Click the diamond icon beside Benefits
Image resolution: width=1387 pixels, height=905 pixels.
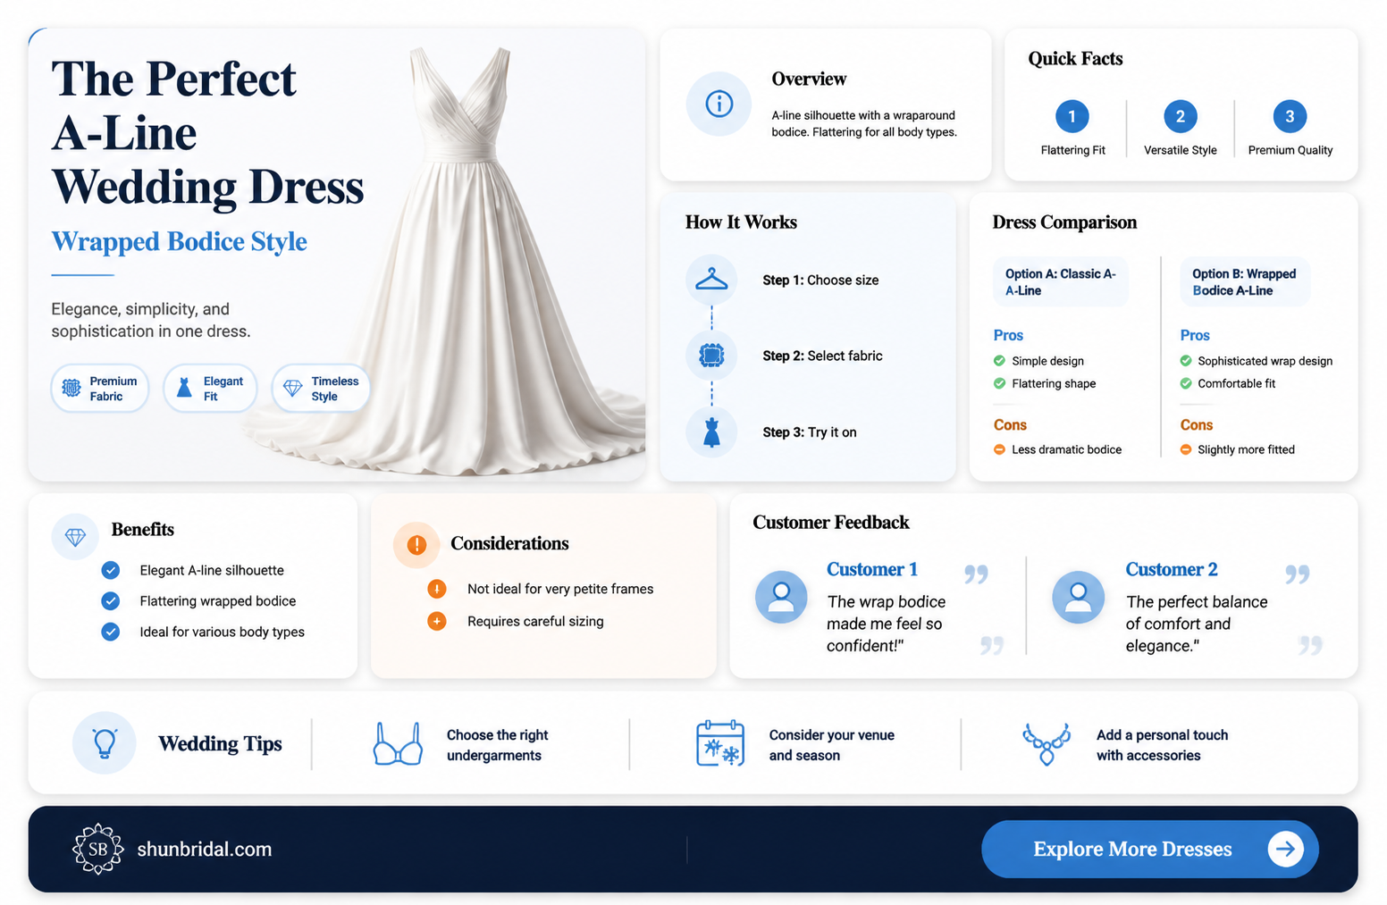click(75, 536)
